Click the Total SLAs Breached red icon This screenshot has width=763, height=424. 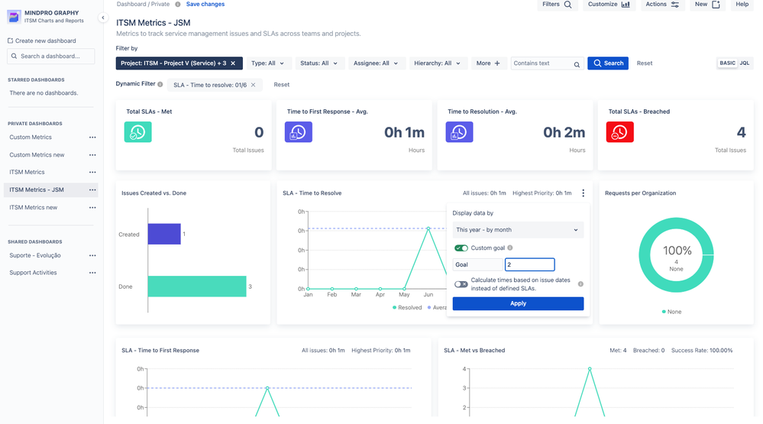620,132
